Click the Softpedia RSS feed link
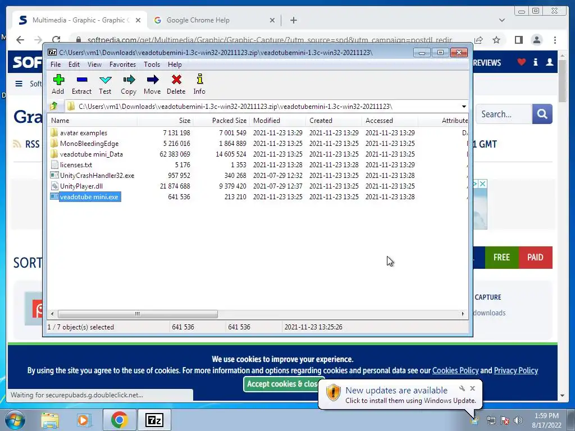 point(26,144)
